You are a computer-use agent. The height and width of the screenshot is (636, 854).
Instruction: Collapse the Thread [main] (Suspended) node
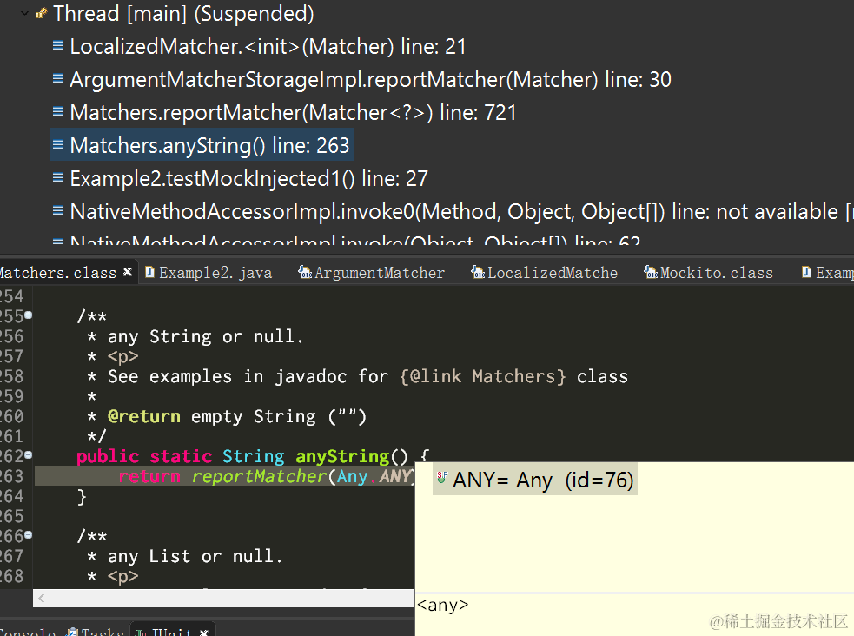[x=24, y=13]
